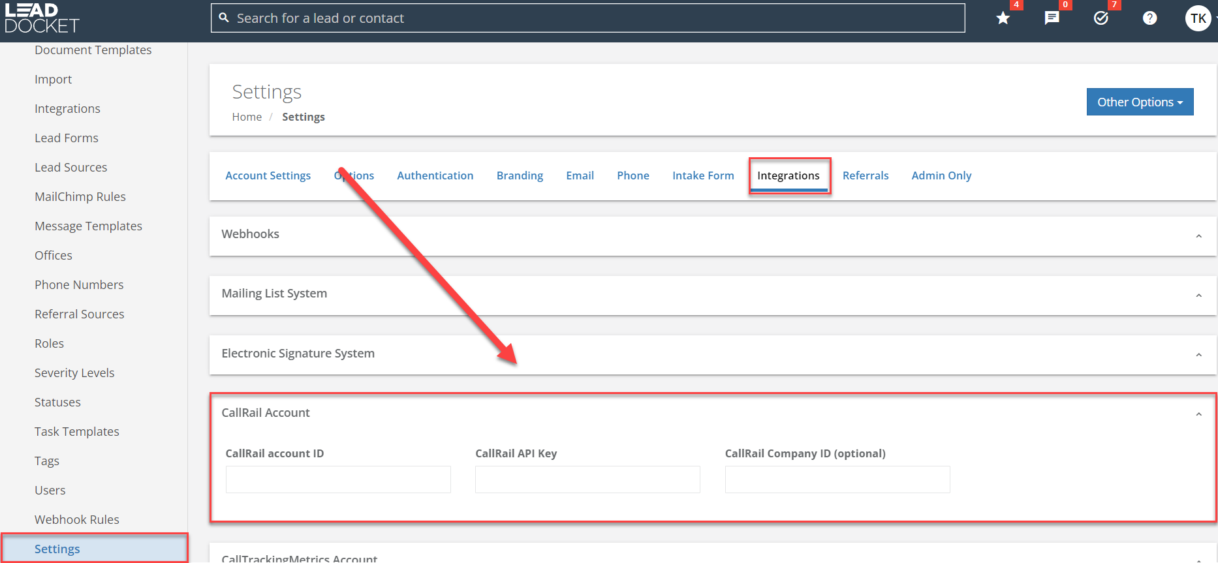Open Document Templates in sidebar

pyautogui.click(x=93, y=50)
